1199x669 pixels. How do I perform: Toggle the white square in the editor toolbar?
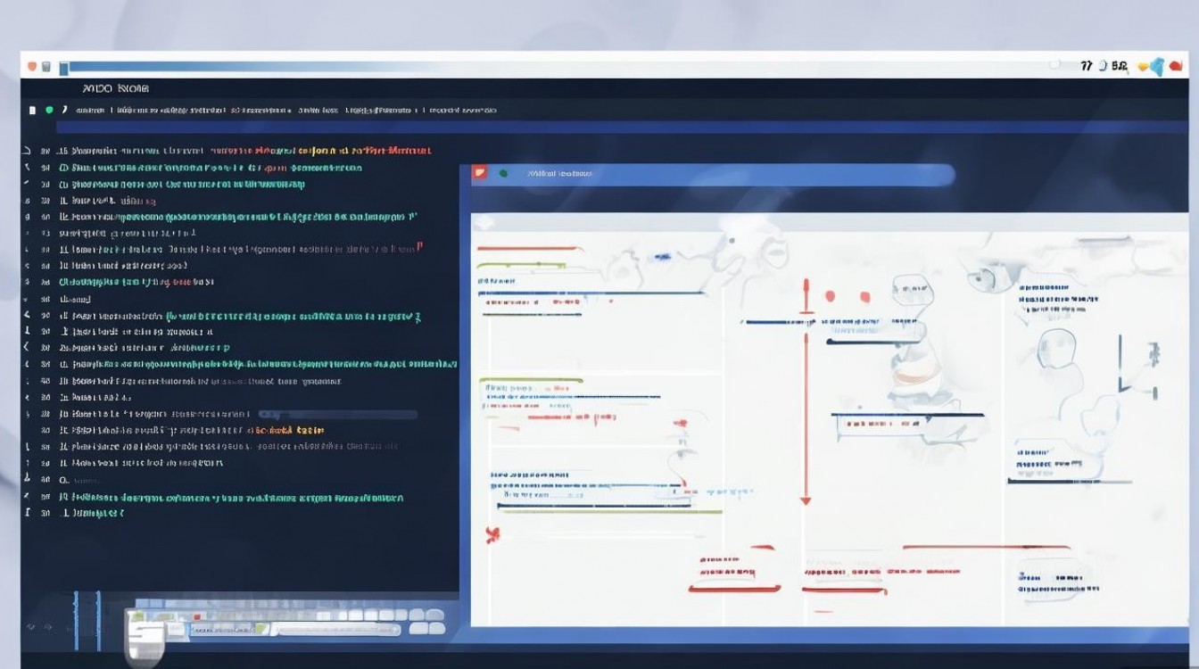click(x=33, y=110)
